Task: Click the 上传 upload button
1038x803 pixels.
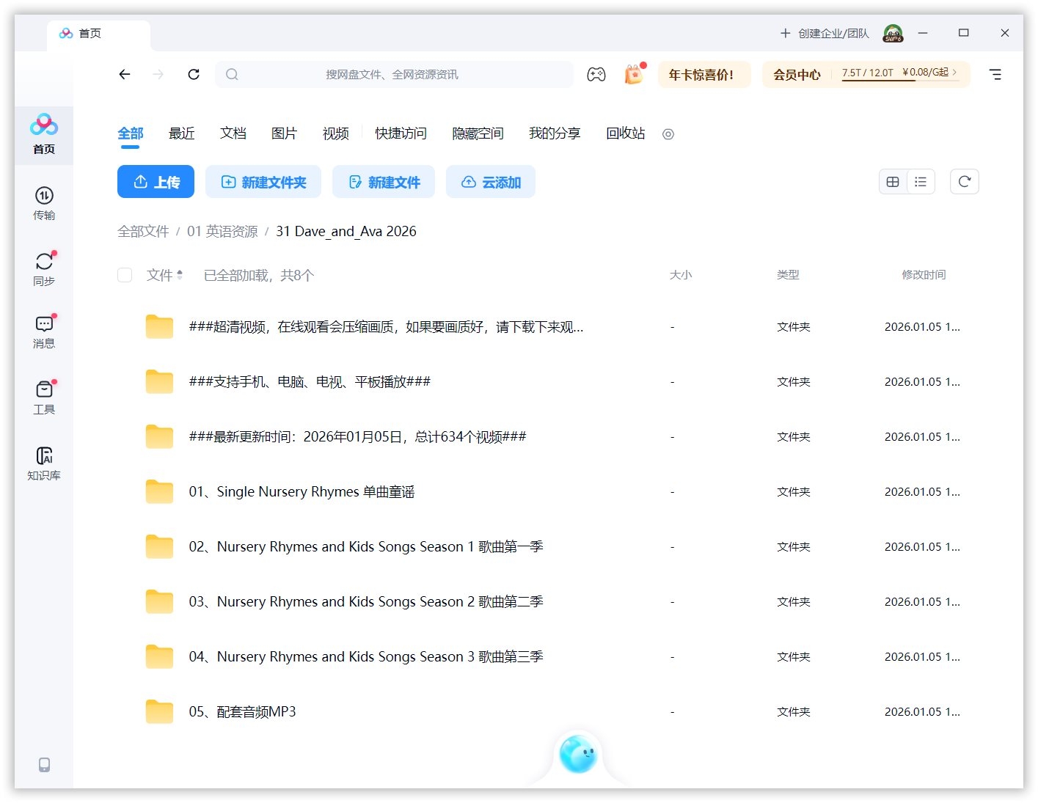Action: (x=156, y=181)
